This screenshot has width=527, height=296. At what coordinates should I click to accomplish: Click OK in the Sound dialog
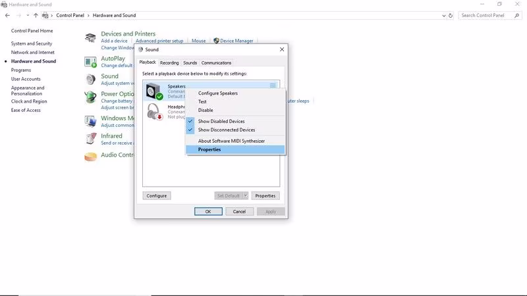(x=208, y=211)
